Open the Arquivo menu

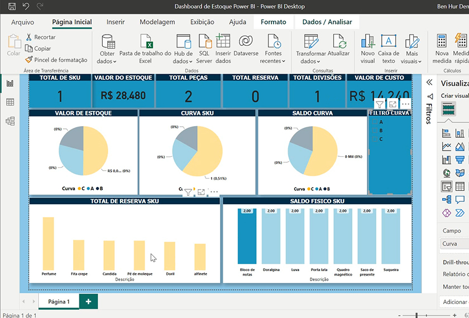click(22, 22)
